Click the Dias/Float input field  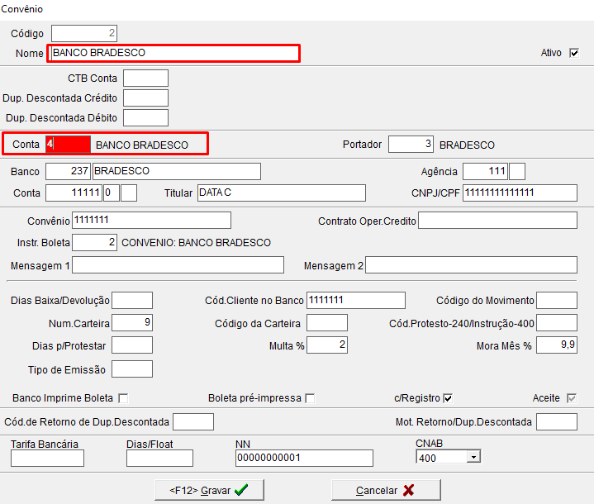click(160, 459)
